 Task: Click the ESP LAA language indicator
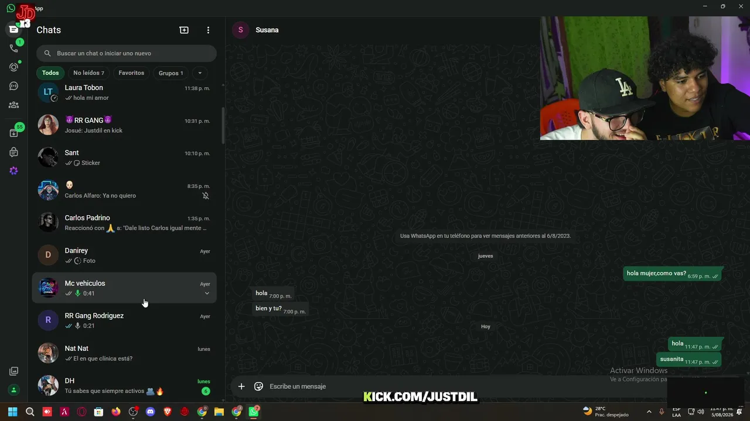[x=676, y=412]
